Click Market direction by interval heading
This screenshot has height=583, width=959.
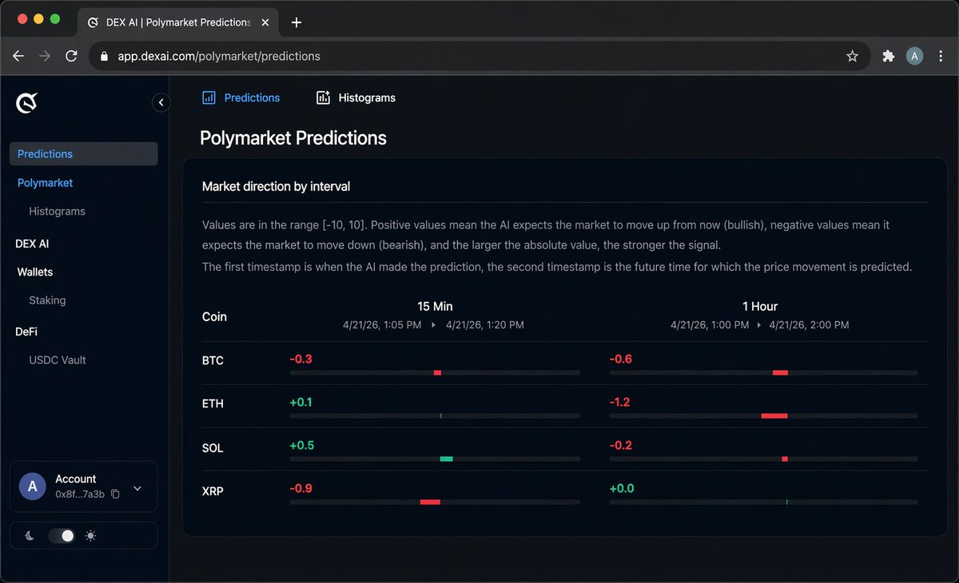pyautogui.click(x=276, y=187)
